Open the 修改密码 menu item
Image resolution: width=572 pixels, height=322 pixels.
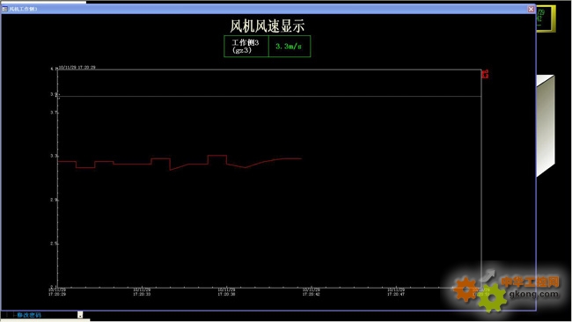[29, 315]
